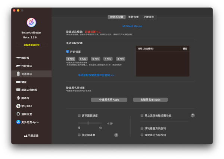Viewport: 224px width, 159px height.
Task: Click the 锁定 column header
Action: (185, 48)
